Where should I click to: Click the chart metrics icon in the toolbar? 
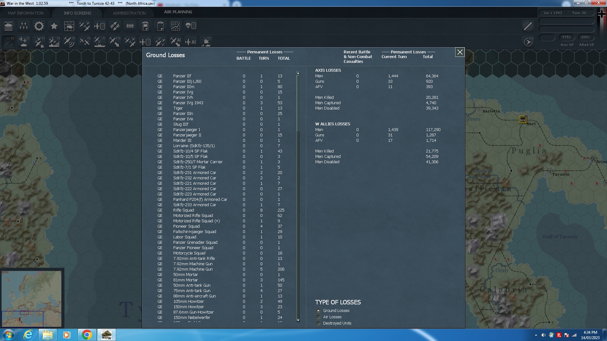(x=175, y=26)
